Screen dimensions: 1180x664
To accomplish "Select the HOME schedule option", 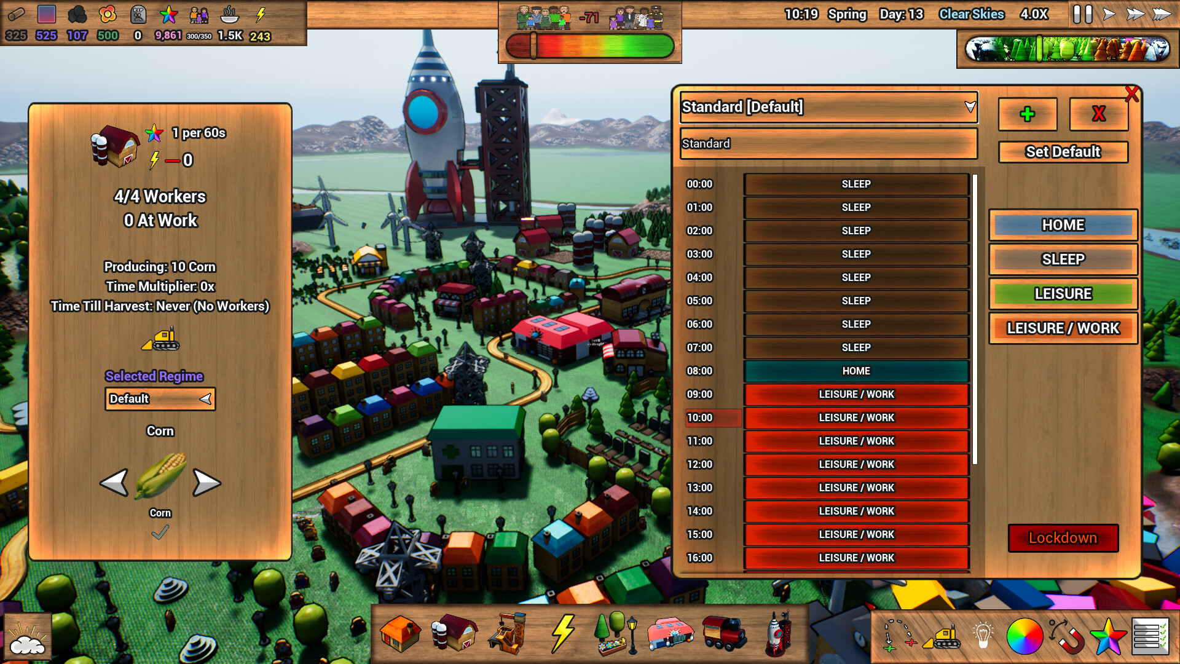I will [x=1063, y=224].
